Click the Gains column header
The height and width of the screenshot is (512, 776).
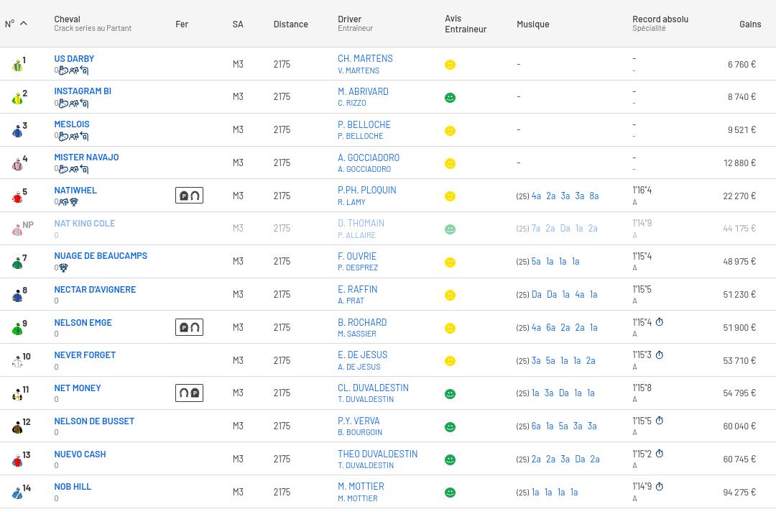point(749,24)
